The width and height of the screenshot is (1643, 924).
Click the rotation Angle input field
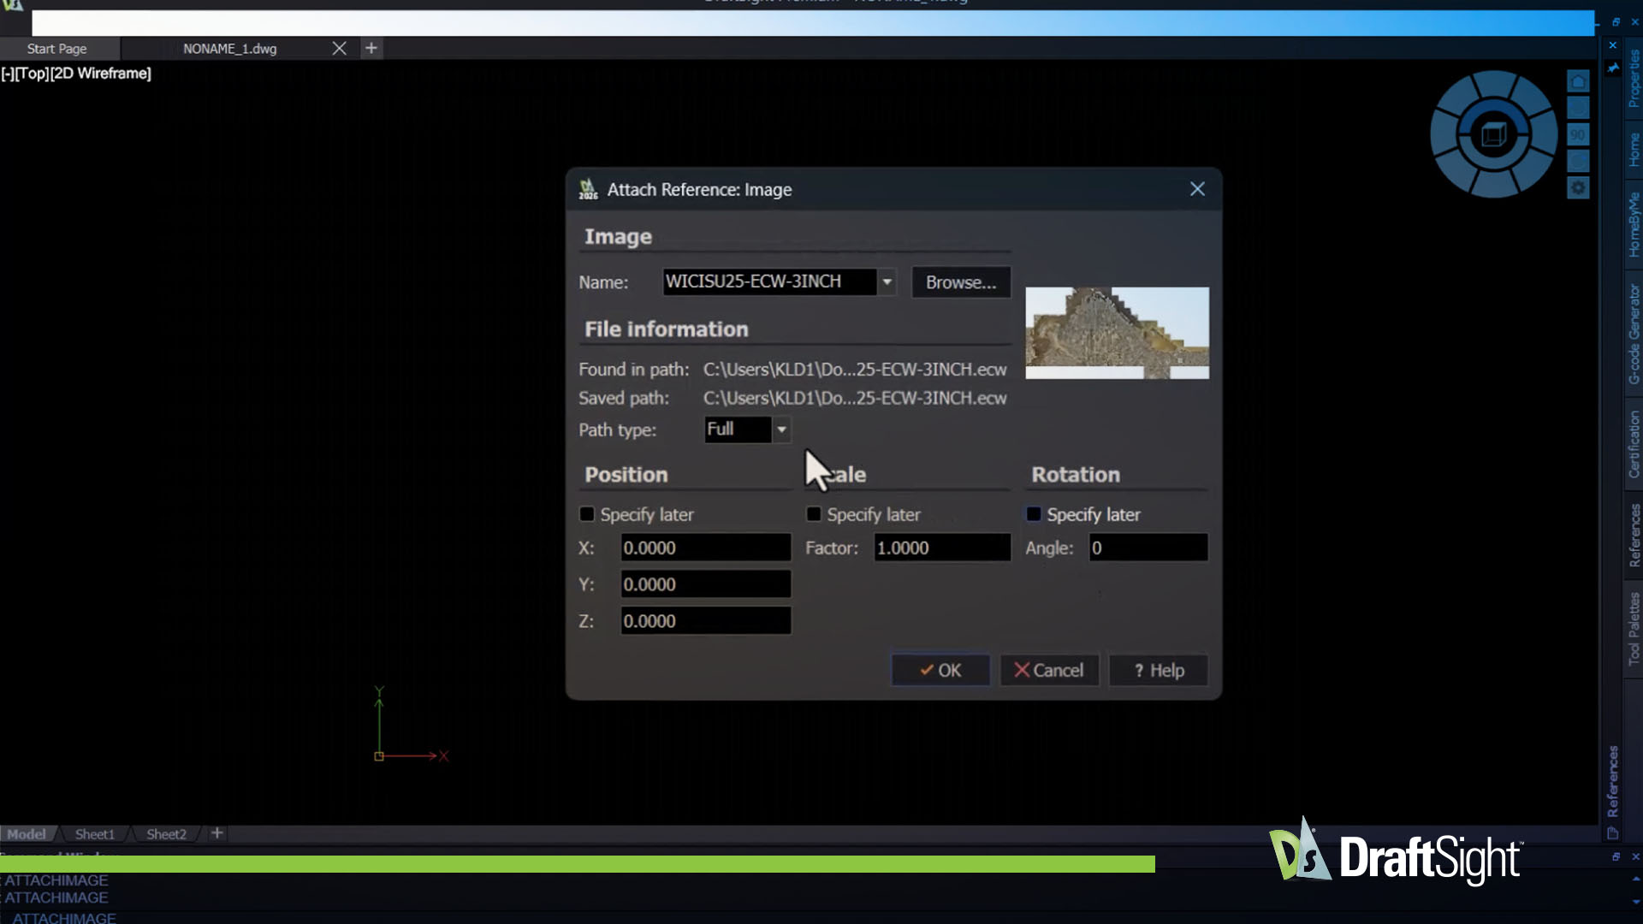(1148, 548)
